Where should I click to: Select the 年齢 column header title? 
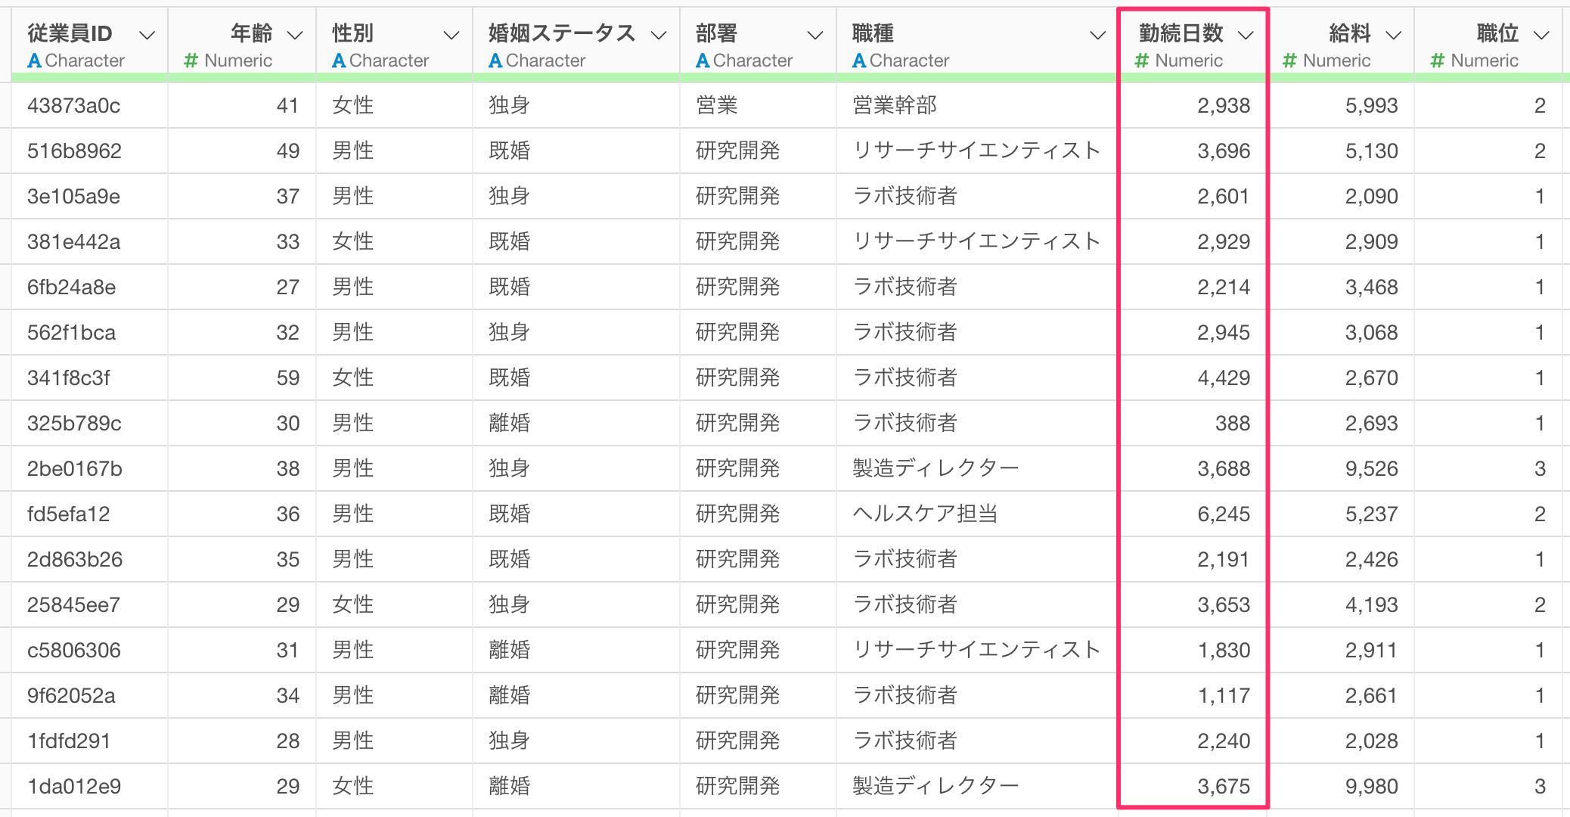(x=252, y=33)
